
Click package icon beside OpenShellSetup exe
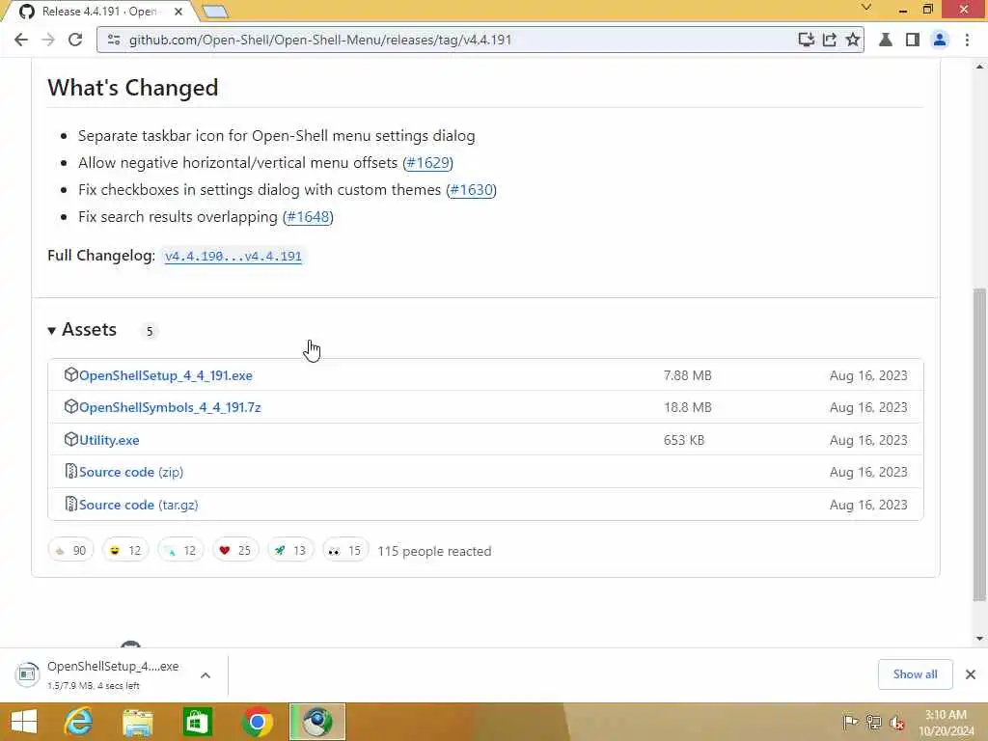pos(71,375)
